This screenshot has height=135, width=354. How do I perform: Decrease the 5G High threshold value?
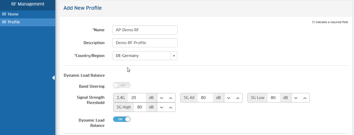click(162, 107)
